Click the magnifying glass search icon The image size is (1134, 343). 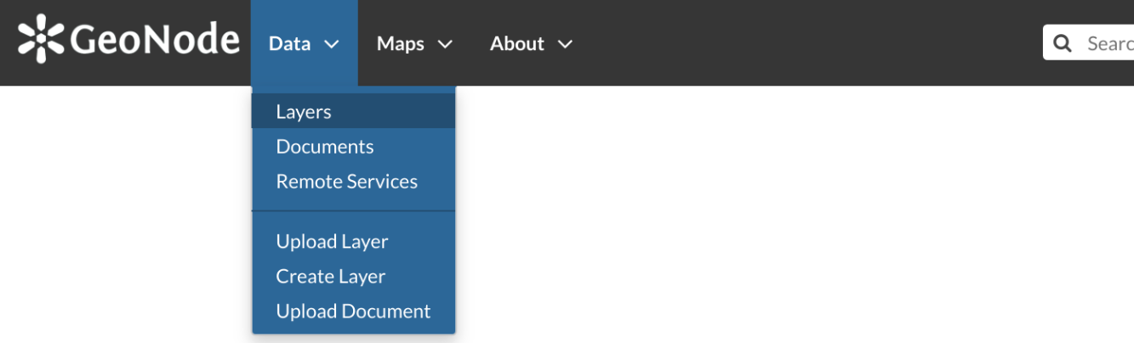pyautogui.click(x=1062, y=43)
